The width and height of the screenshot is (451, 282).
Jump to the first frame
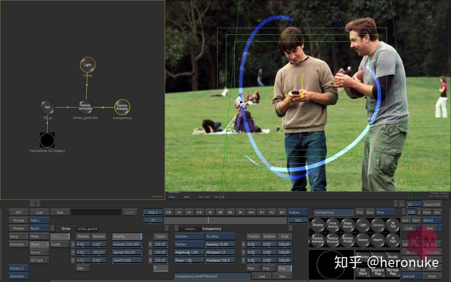168,212
